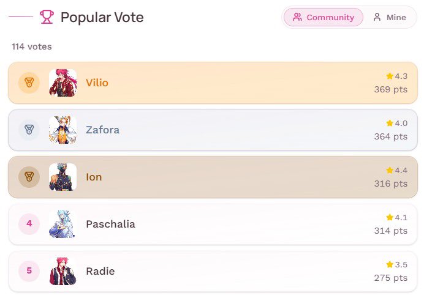Click the bronze medal icon for Ion
Viewport: 424px width, 301px height.
(x=29, y=177)
